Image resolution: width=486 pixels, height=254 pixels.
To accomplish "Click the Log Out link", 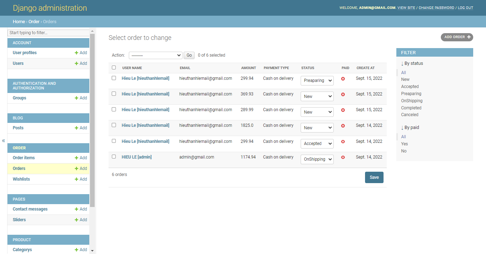I will pyautogui.click(x=465, y=8).
